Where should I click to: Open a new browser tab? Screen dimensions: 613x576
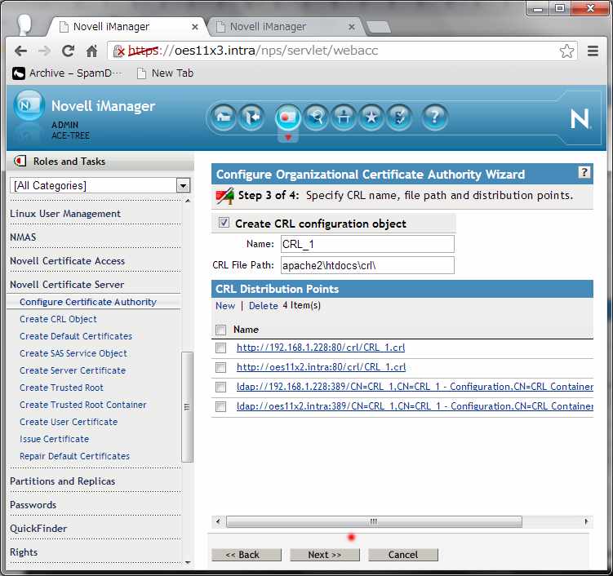378,28
